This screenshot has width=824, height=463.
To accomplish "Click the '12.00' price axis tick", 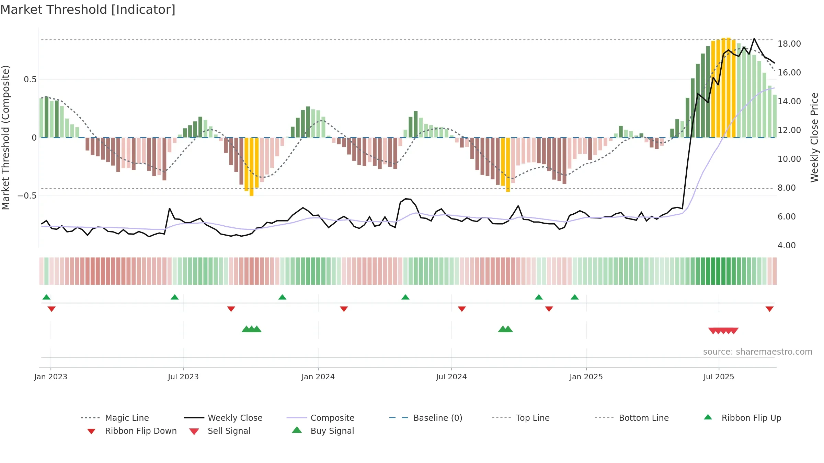I will [789, 130].
